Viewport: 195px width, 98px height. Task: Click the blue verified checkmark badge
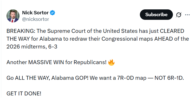tap(53, 13)
